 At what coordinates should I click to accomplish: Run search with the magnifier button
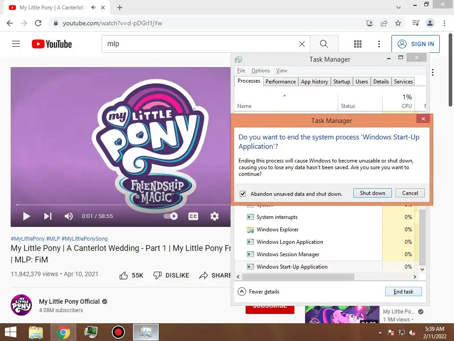pyautogui.click(x=324, y=44)
